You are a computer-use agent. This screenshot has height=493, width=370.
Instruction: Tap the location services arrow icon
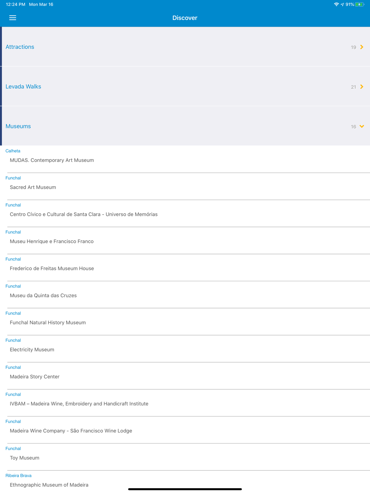(x=342, y=4)
